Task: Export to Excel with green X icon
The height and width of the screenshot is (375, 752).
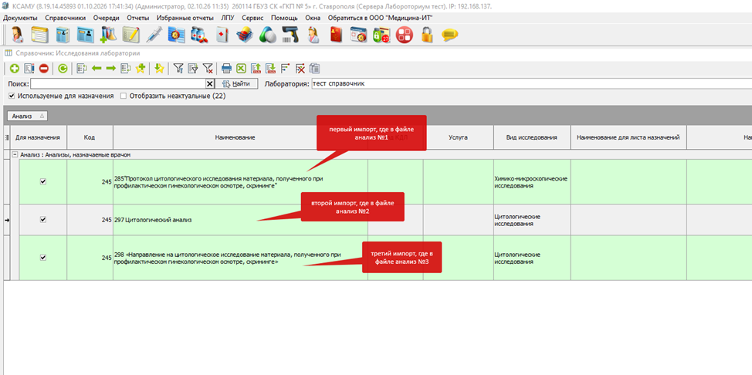Action: click(x=241, y=69)
